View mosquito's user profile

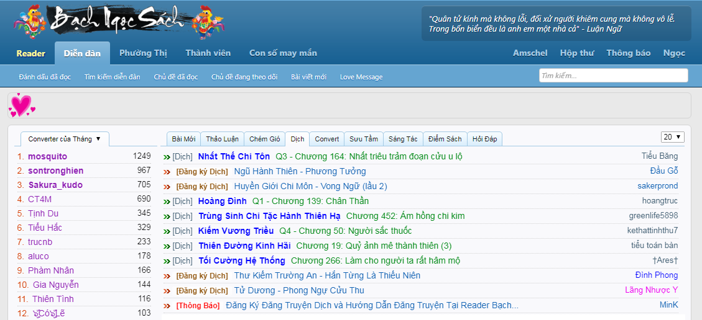tap(47, 156)
